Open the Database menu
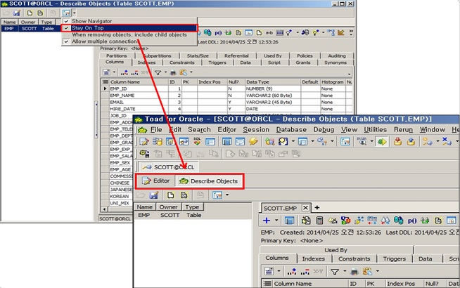Screen dimensions: 460x288 point(290,130)
